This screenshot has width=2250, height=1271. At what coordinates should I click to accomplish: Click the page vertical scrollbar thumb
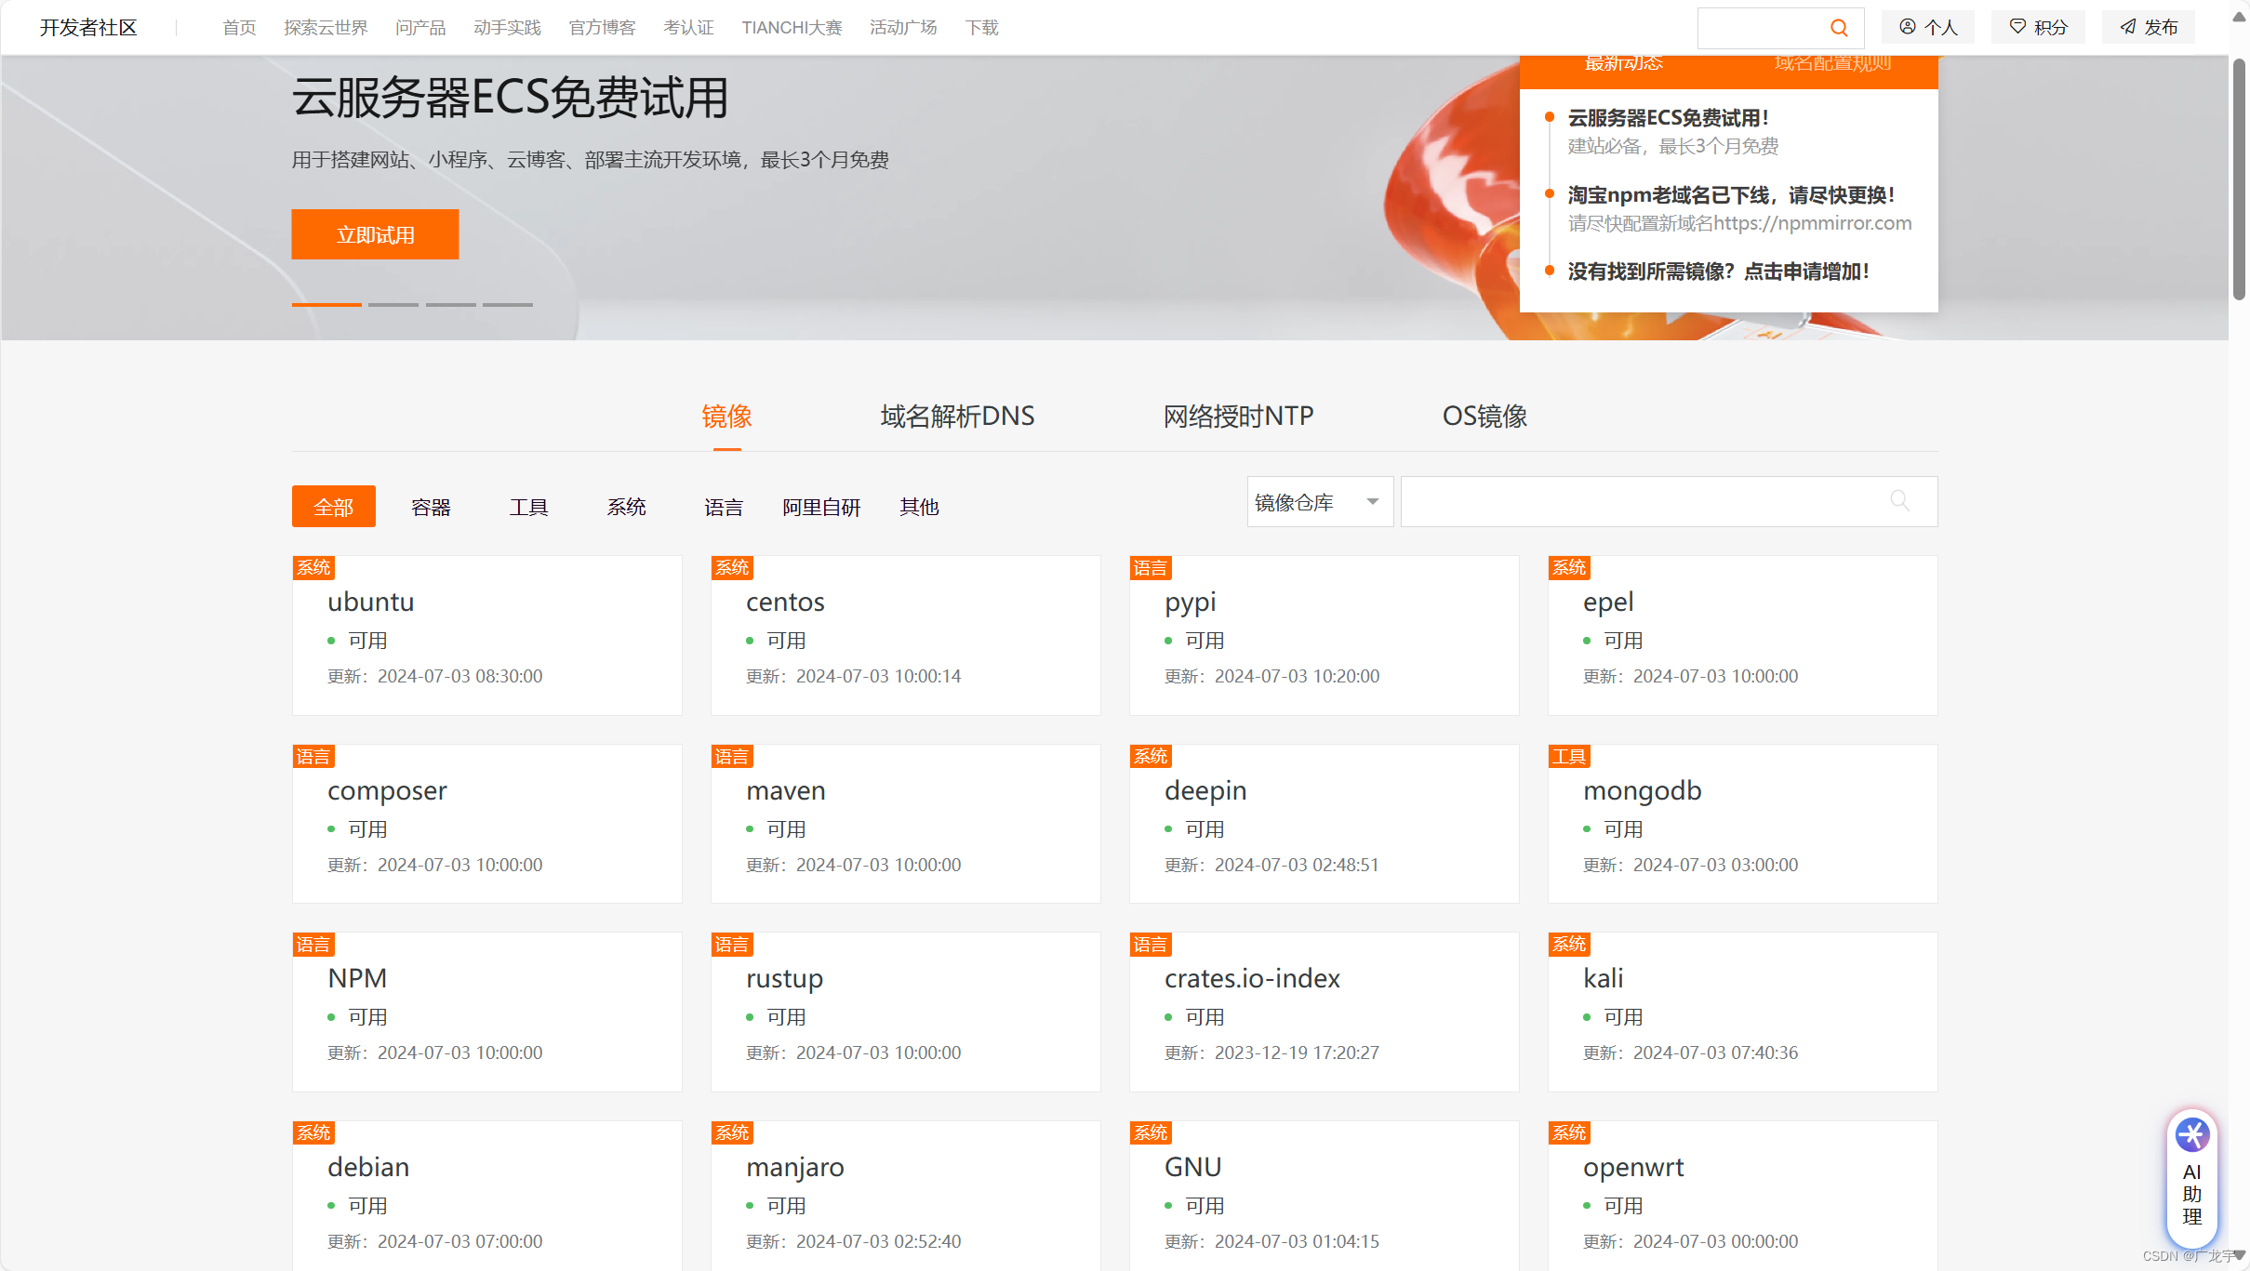(2239, 179)
